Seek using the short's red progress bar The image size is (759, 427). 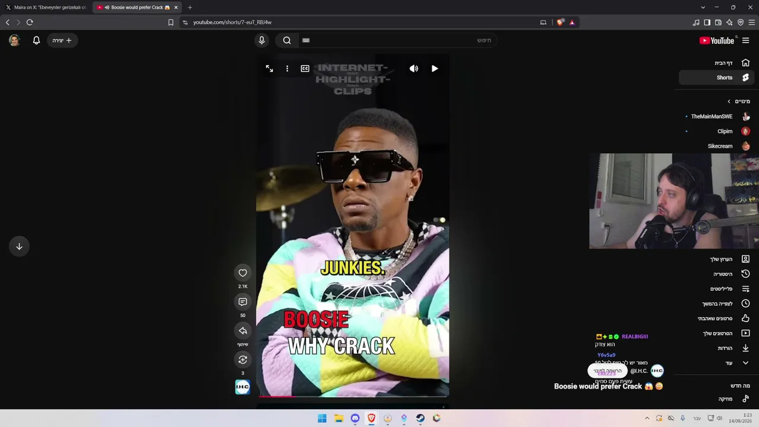(353, 396)
